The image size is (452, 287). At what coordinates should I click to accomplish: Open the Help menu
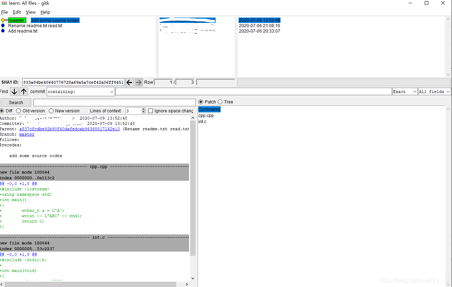point(45,12)
